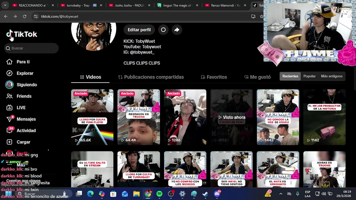Go back in browser
The width and height of the screenshot is (356, 200).
point(6,16)
